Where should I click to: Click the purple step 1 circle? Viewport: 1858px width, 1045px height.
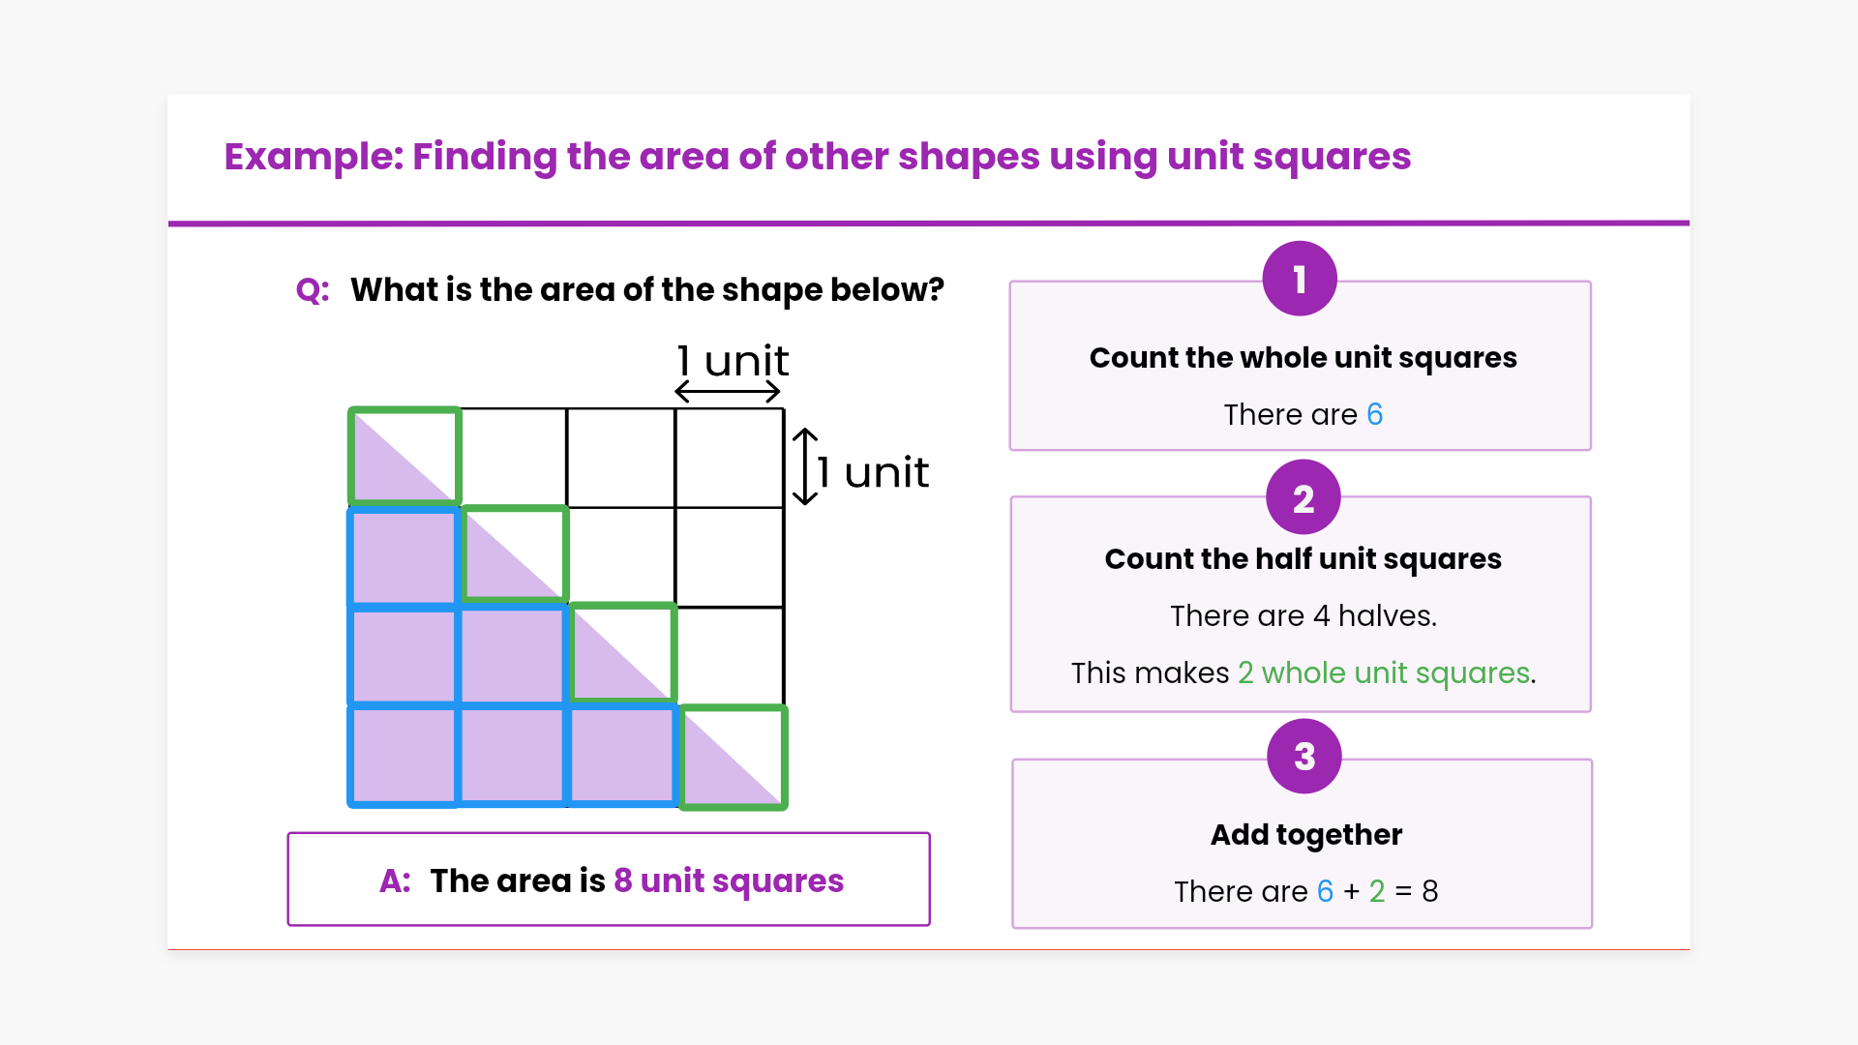point(1300,279)
